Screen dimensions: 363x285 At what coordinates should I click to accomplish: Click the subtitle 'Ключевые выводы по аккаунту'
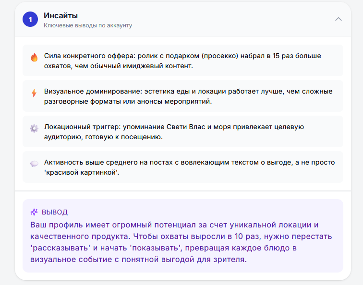click(x=88, y=25)
